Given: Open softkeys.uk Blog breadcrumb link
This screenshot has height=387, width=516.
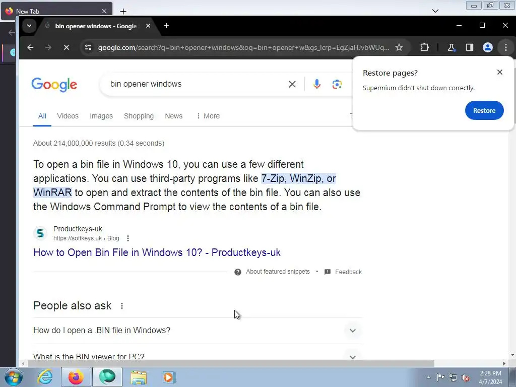Looking at the screenshot, I should [86, 238].
